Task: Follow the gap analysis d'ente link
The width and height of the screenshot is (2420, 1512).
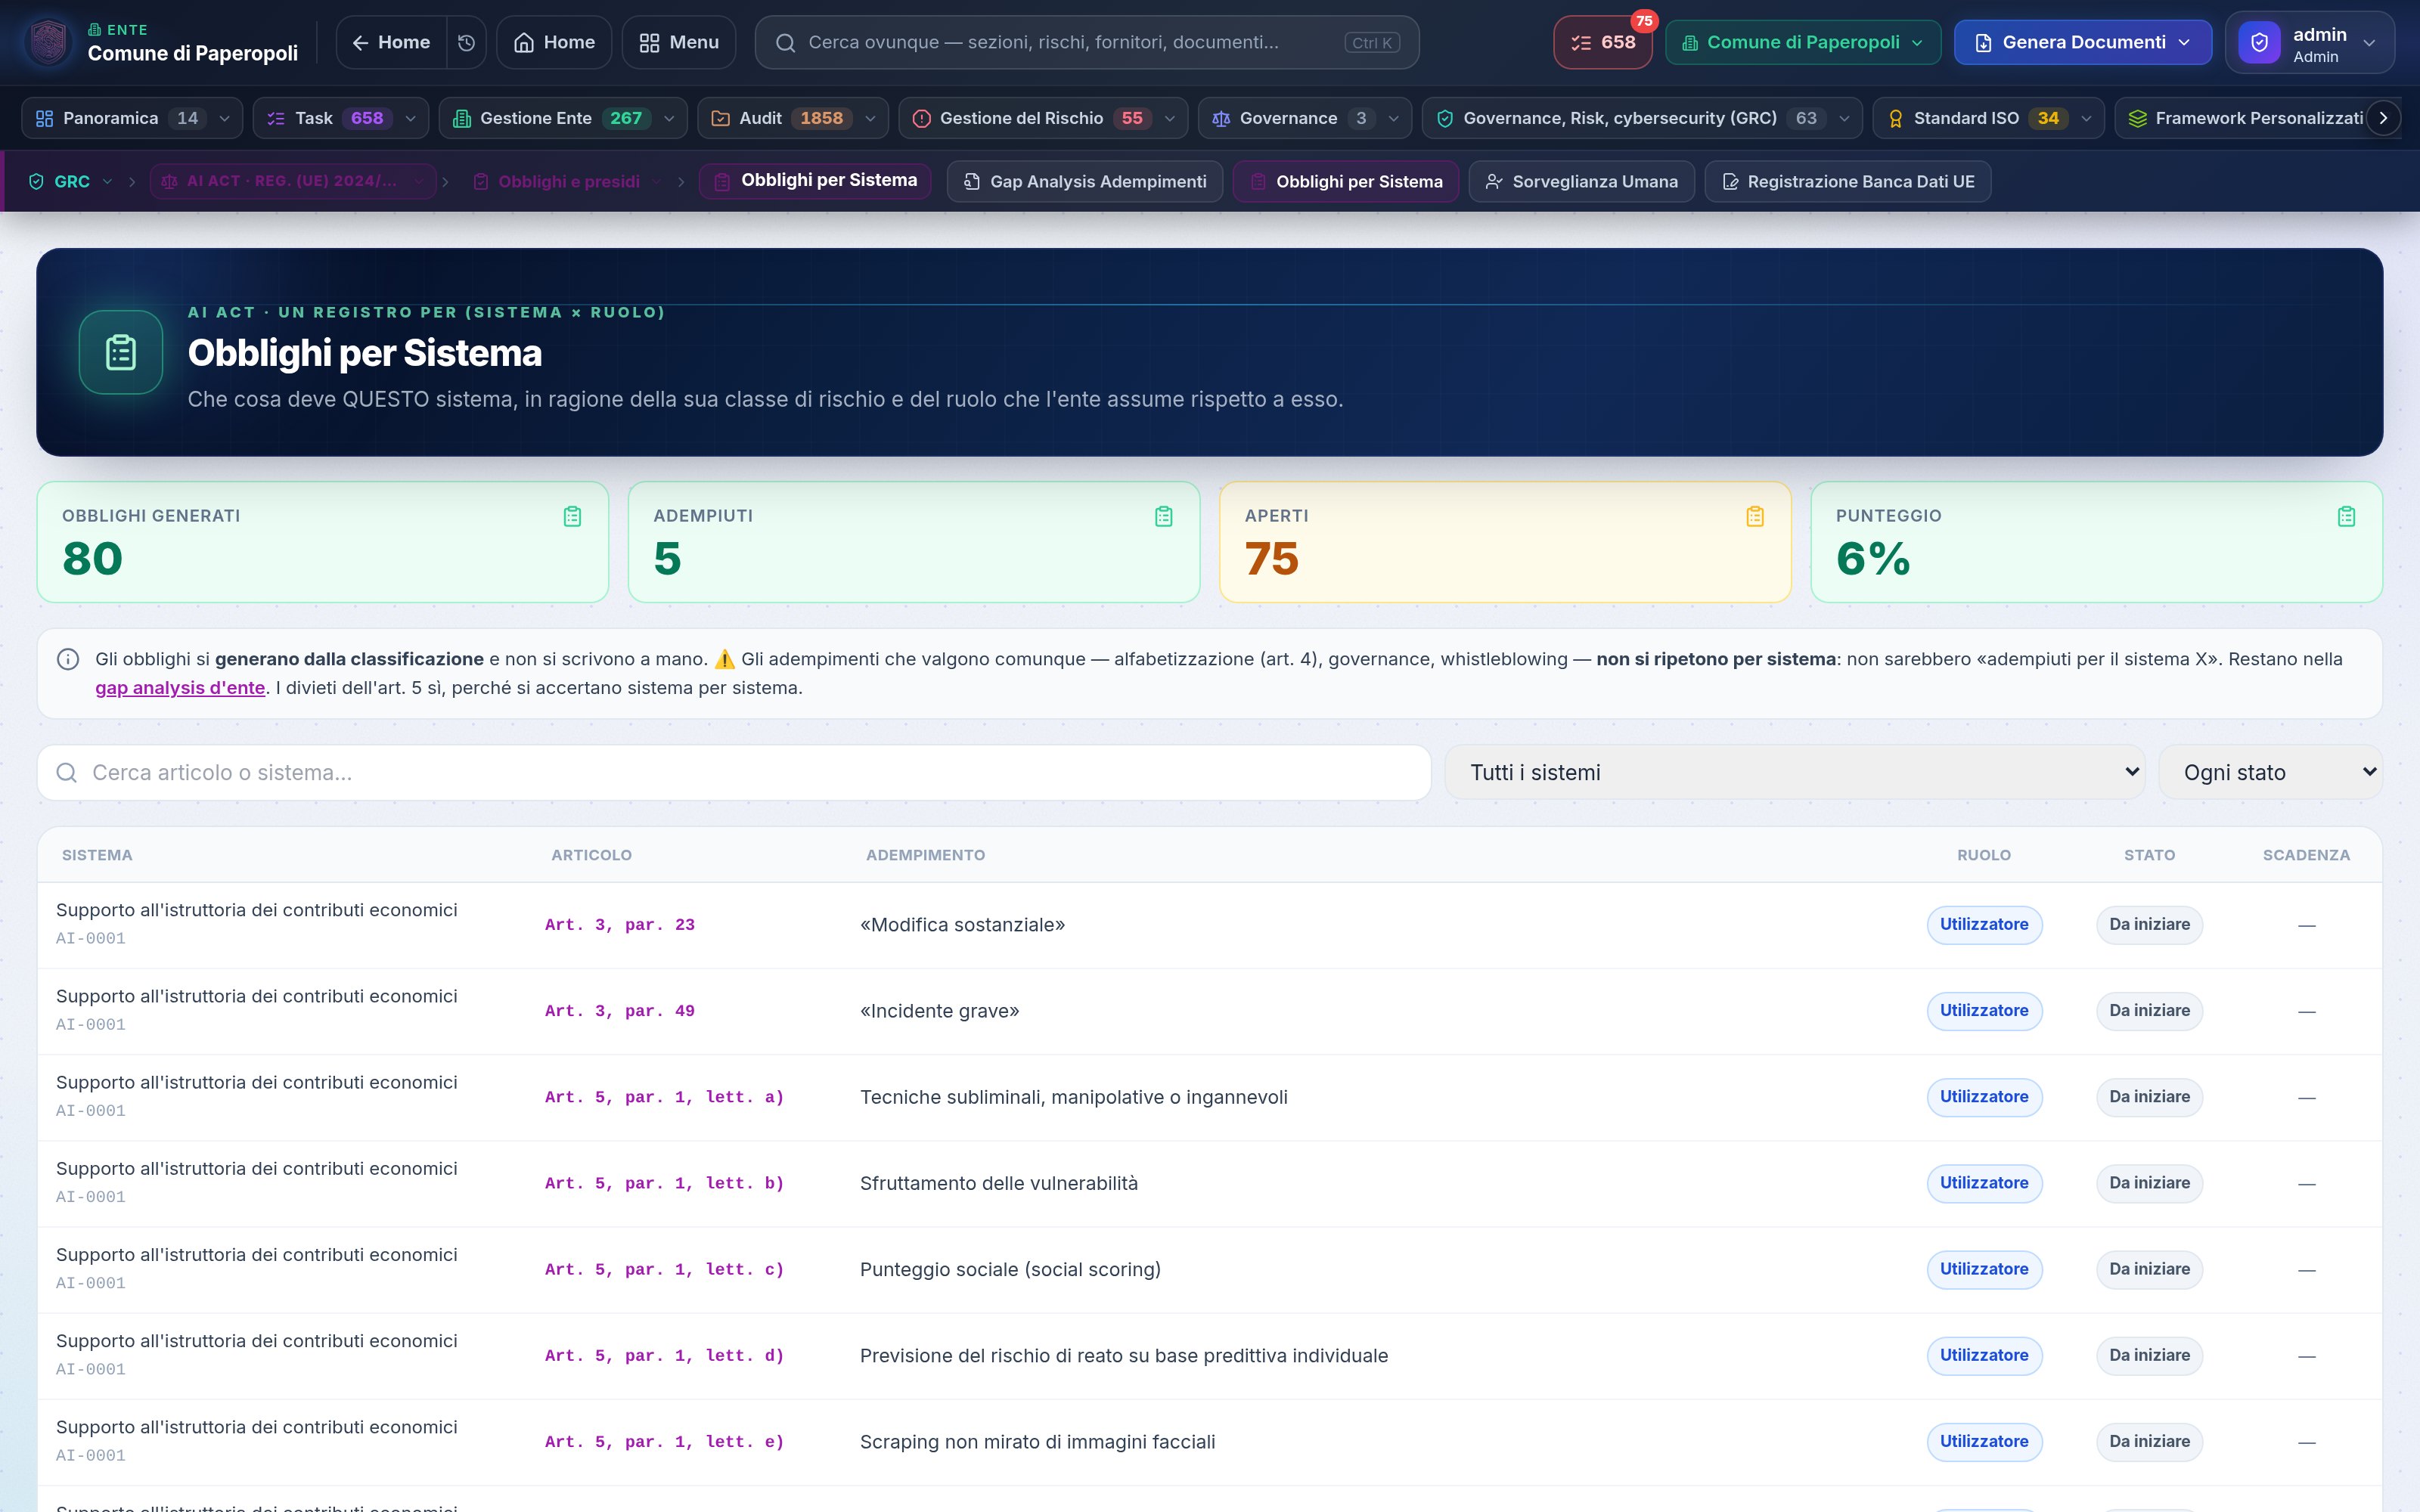Action: 180,688
